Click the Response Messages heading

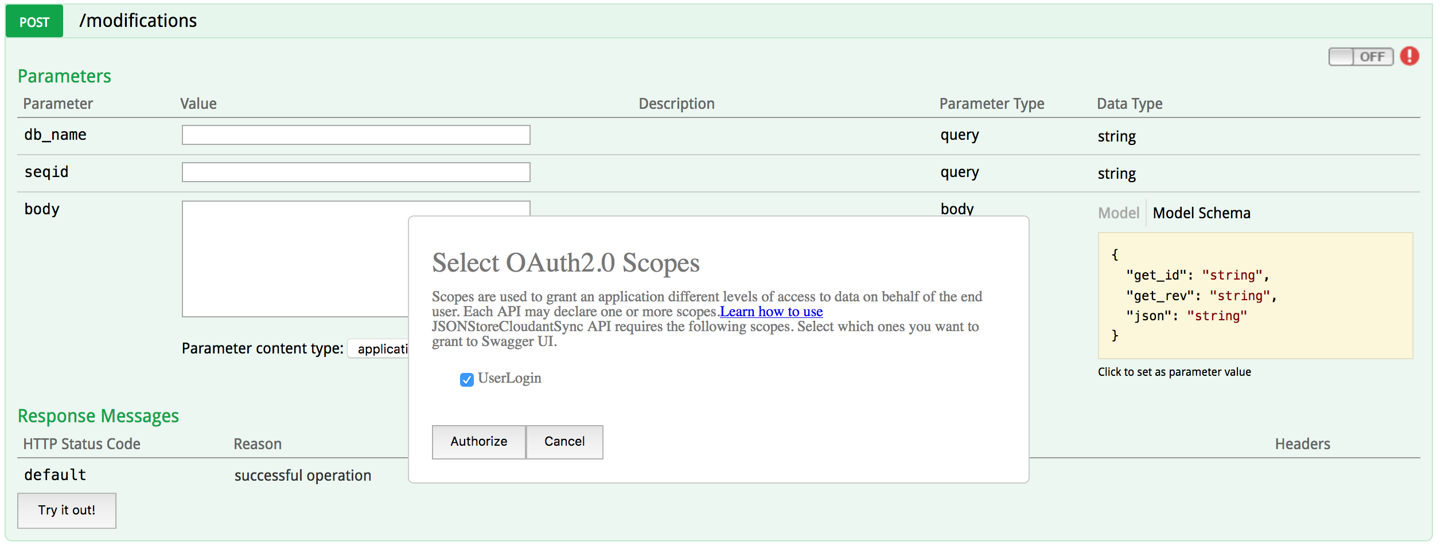click(x=98, y=416)
